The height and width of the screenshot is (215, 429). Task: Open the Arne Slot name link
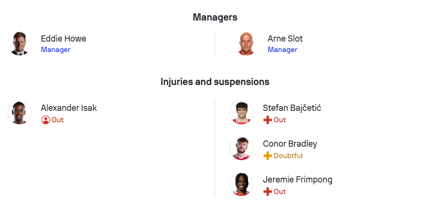(285, 39)
